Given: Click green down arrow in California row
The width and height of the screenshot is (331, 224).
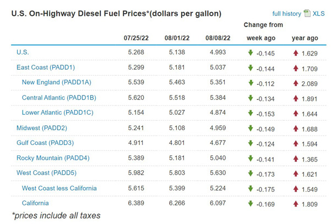Looking at the screenshot, I should (x=251, y=204).
